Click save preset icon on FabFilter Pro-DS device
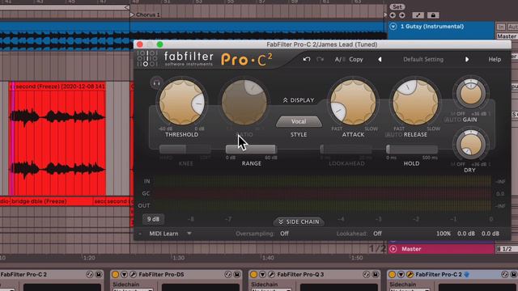The image size is (518, 291). [x=237, y=275]
